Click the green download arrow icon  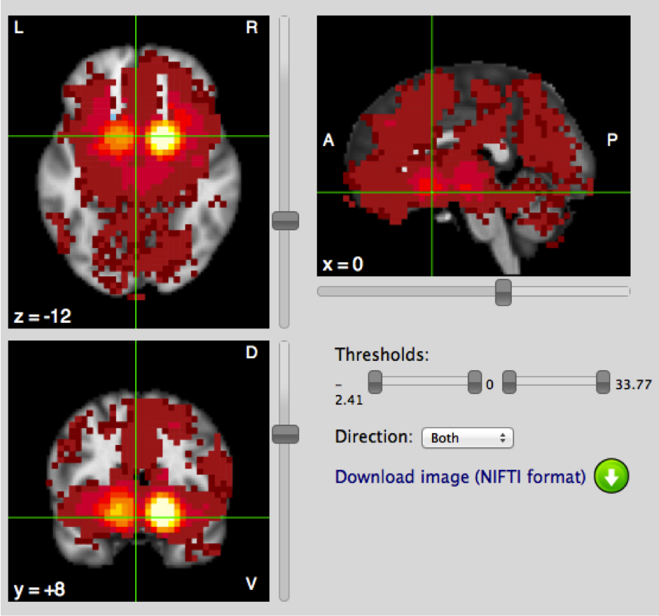pos(612,477)
